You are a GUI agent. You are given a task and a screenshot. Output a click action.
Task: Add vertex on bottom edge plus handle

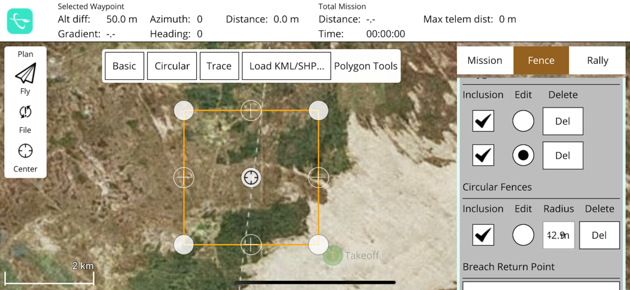[x=251, y=245]
